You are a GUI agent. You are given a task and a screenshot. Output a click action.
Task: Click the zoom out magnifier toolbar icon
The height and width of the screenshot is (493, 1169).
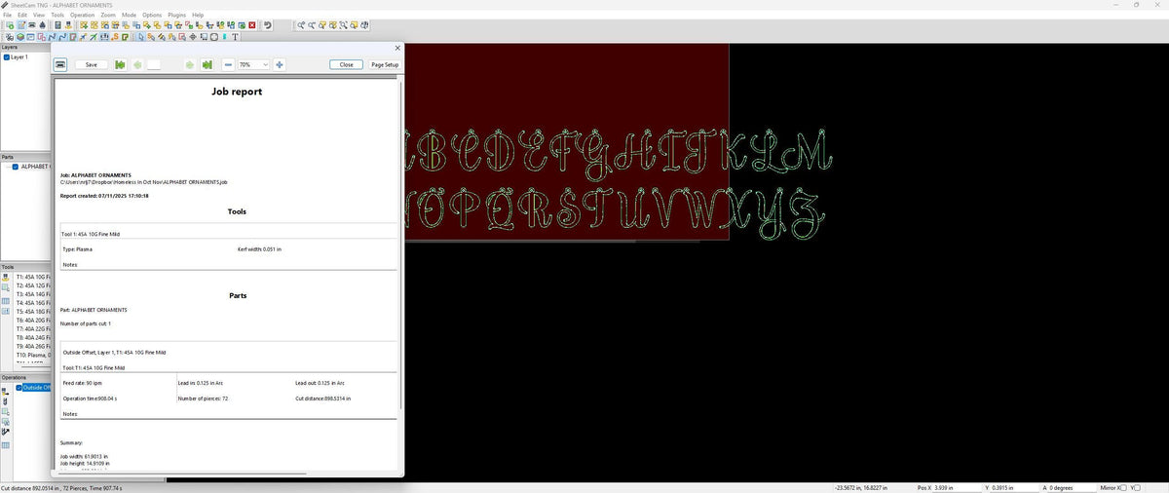[312, 25]
